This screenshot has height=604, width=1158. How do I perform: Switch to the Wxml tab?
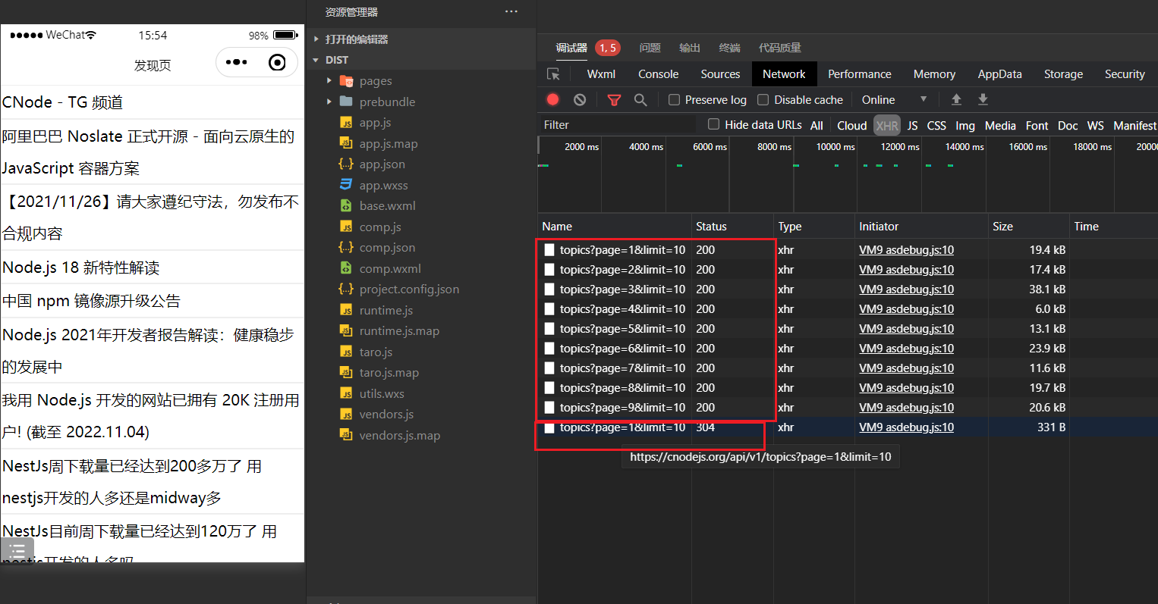pos(601,74)
